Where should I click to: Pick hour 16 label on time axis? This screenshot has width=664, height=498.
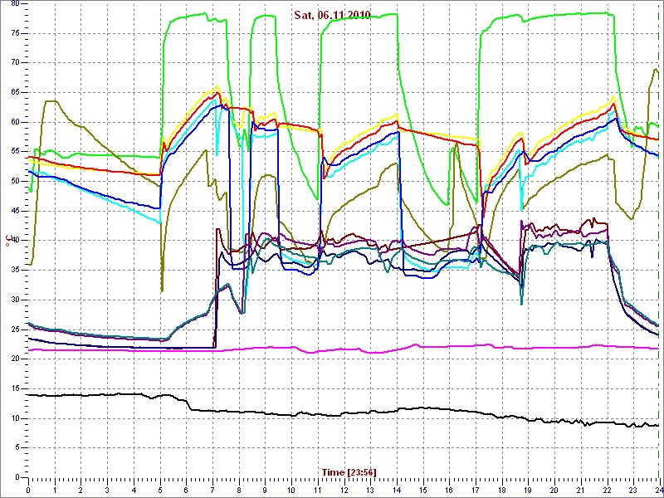point(449,489)
